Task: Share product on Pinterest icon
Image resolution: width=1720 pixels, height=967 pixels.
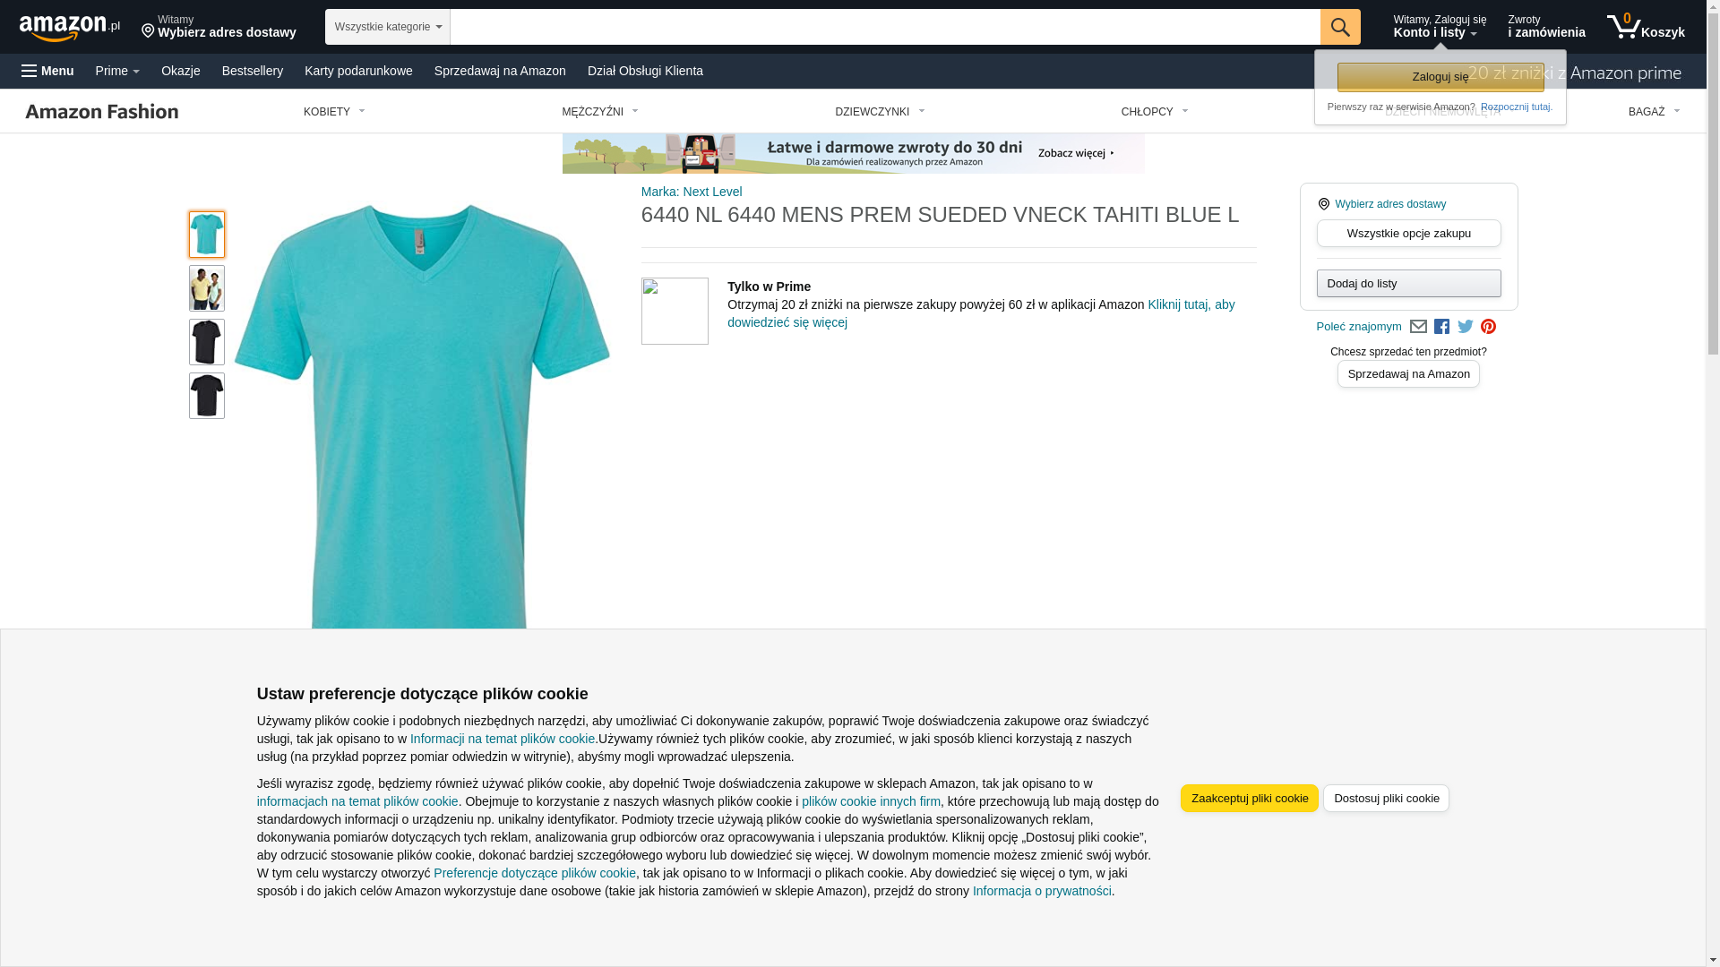Action: click(x=1488, y=327)
